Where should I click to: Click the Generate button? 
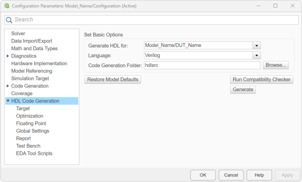(x=243, y=90)
